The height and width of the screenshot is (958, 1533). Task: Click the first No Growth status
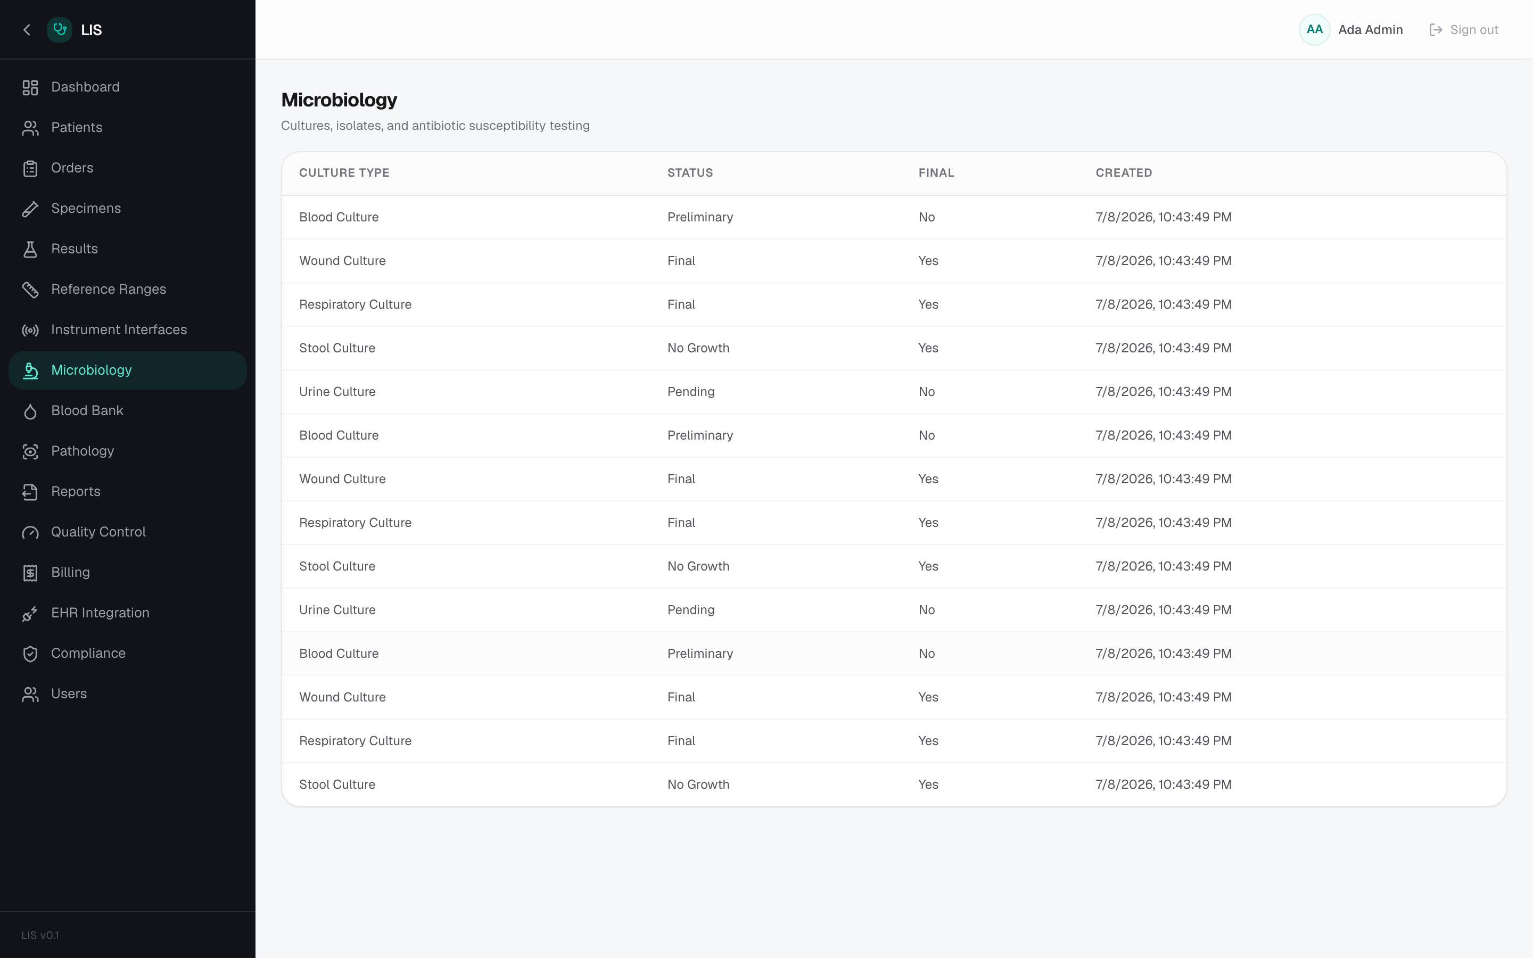698,348
